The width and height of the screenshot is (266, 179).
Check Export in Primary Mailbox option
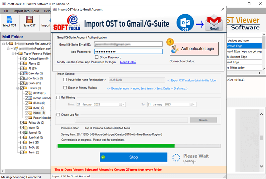[65, 88]
